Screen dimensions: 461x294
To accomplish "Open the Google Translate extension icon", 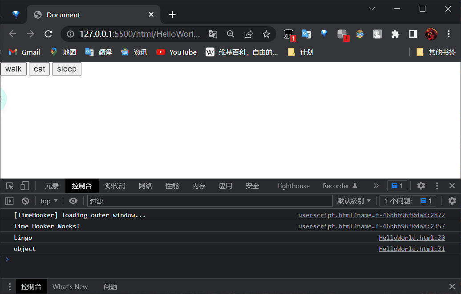I will [x=306, y=34].
